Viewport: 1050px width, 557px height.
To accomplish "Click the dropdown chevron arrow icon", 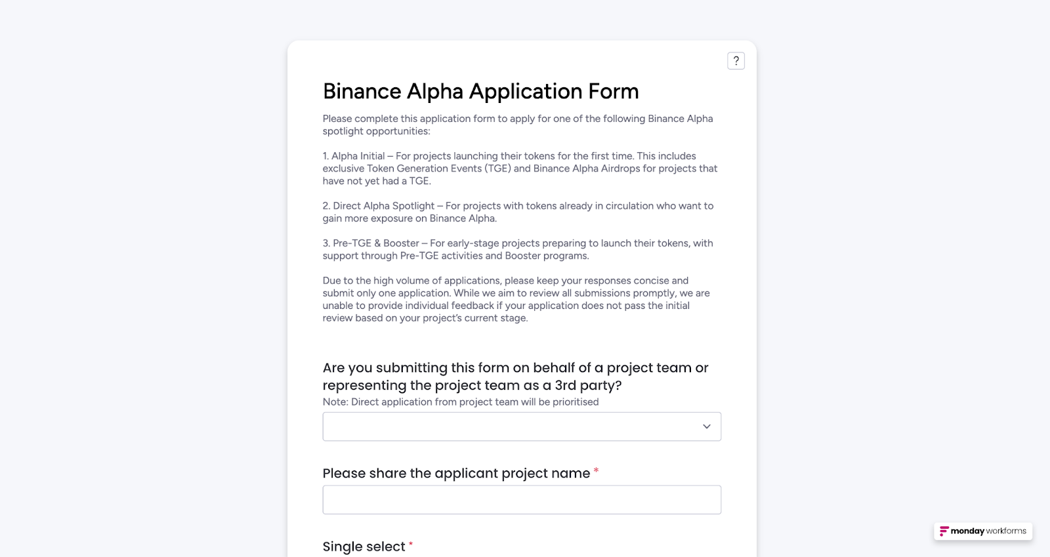I will point(707,426).
